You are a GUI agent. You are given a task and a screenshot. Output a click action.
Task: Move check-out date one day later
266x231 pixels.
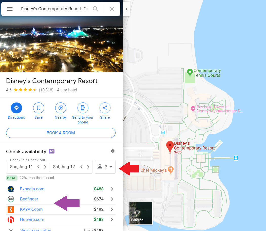[88, 167]
